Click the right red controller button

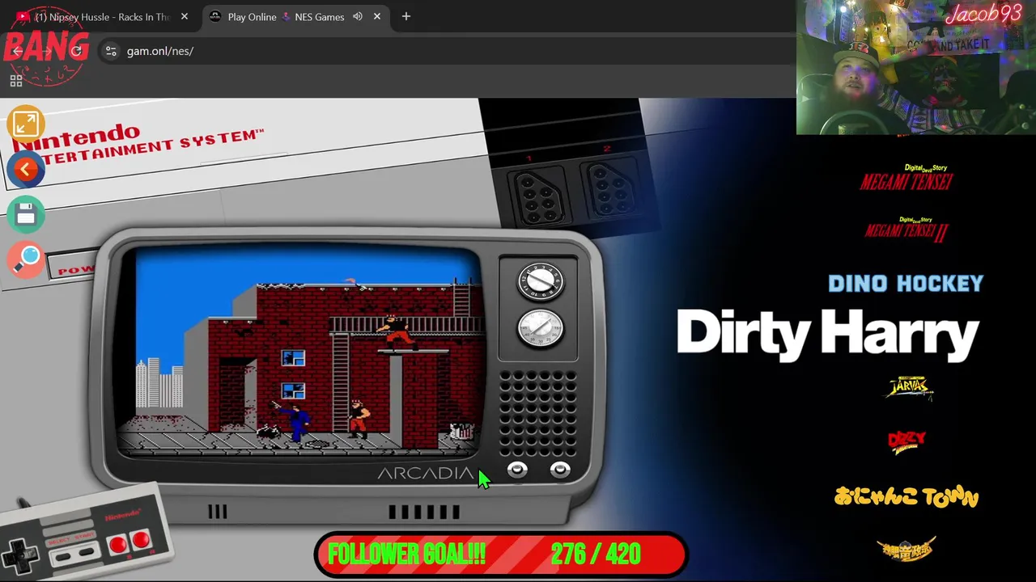pos(141,539)
